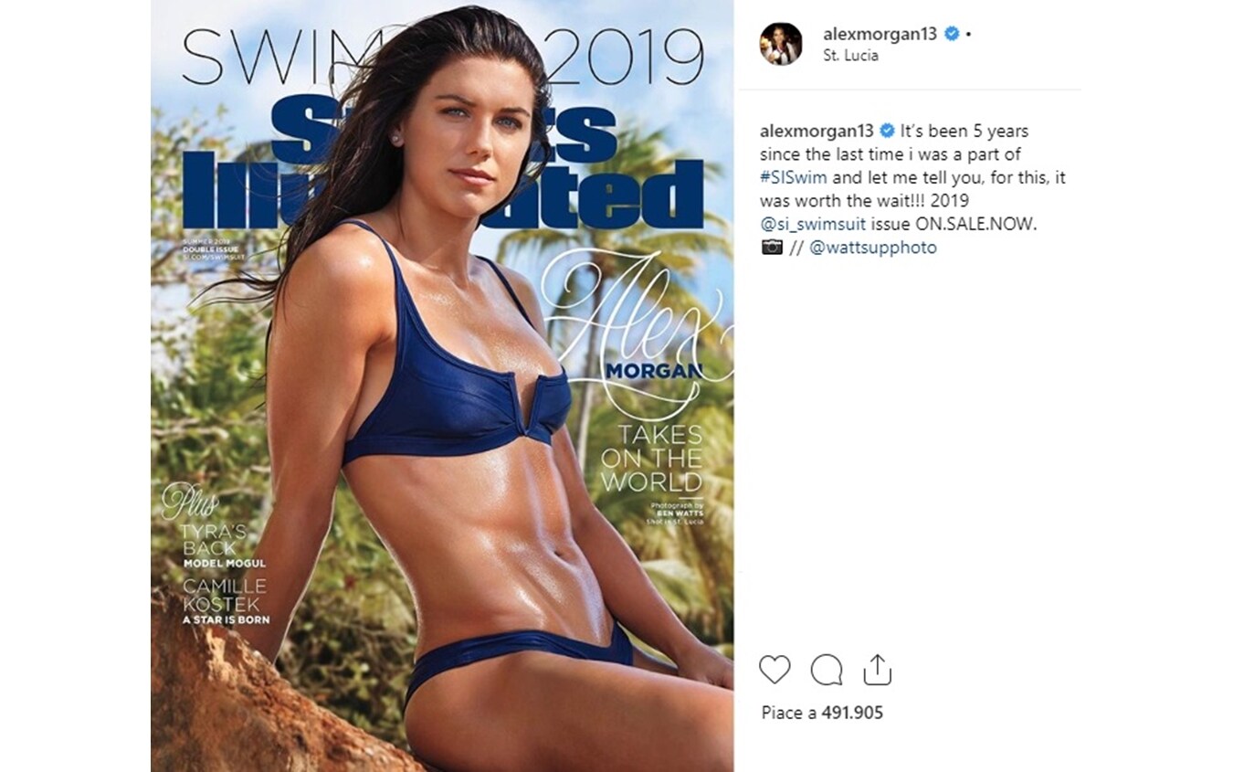This screenshot has height=772, width=1233.
Task: Like the post with the heart icon
Action: [x=775, y=671]
